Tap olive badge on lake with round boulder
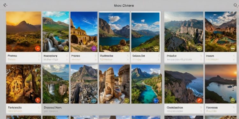 click(x=126, y=49)
